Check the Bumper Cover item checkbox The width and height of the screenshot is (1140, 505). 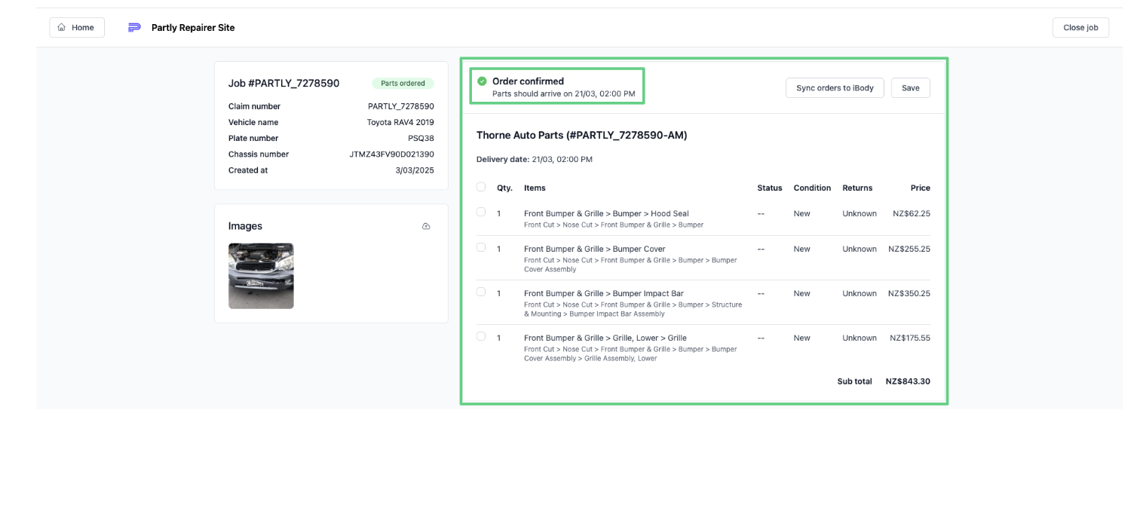481,247
